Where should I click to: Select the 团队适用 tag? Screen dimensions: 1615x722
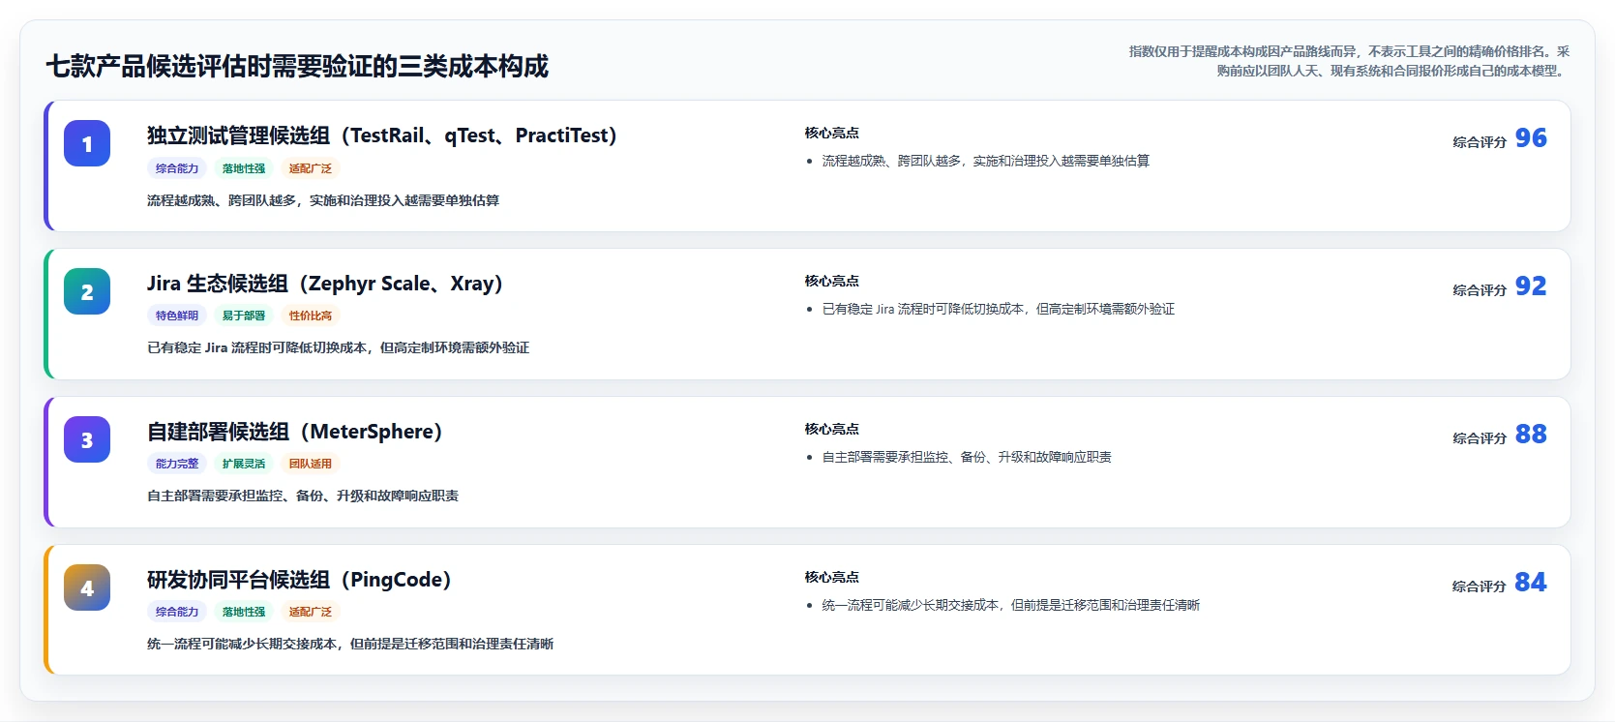coord(311,464)
